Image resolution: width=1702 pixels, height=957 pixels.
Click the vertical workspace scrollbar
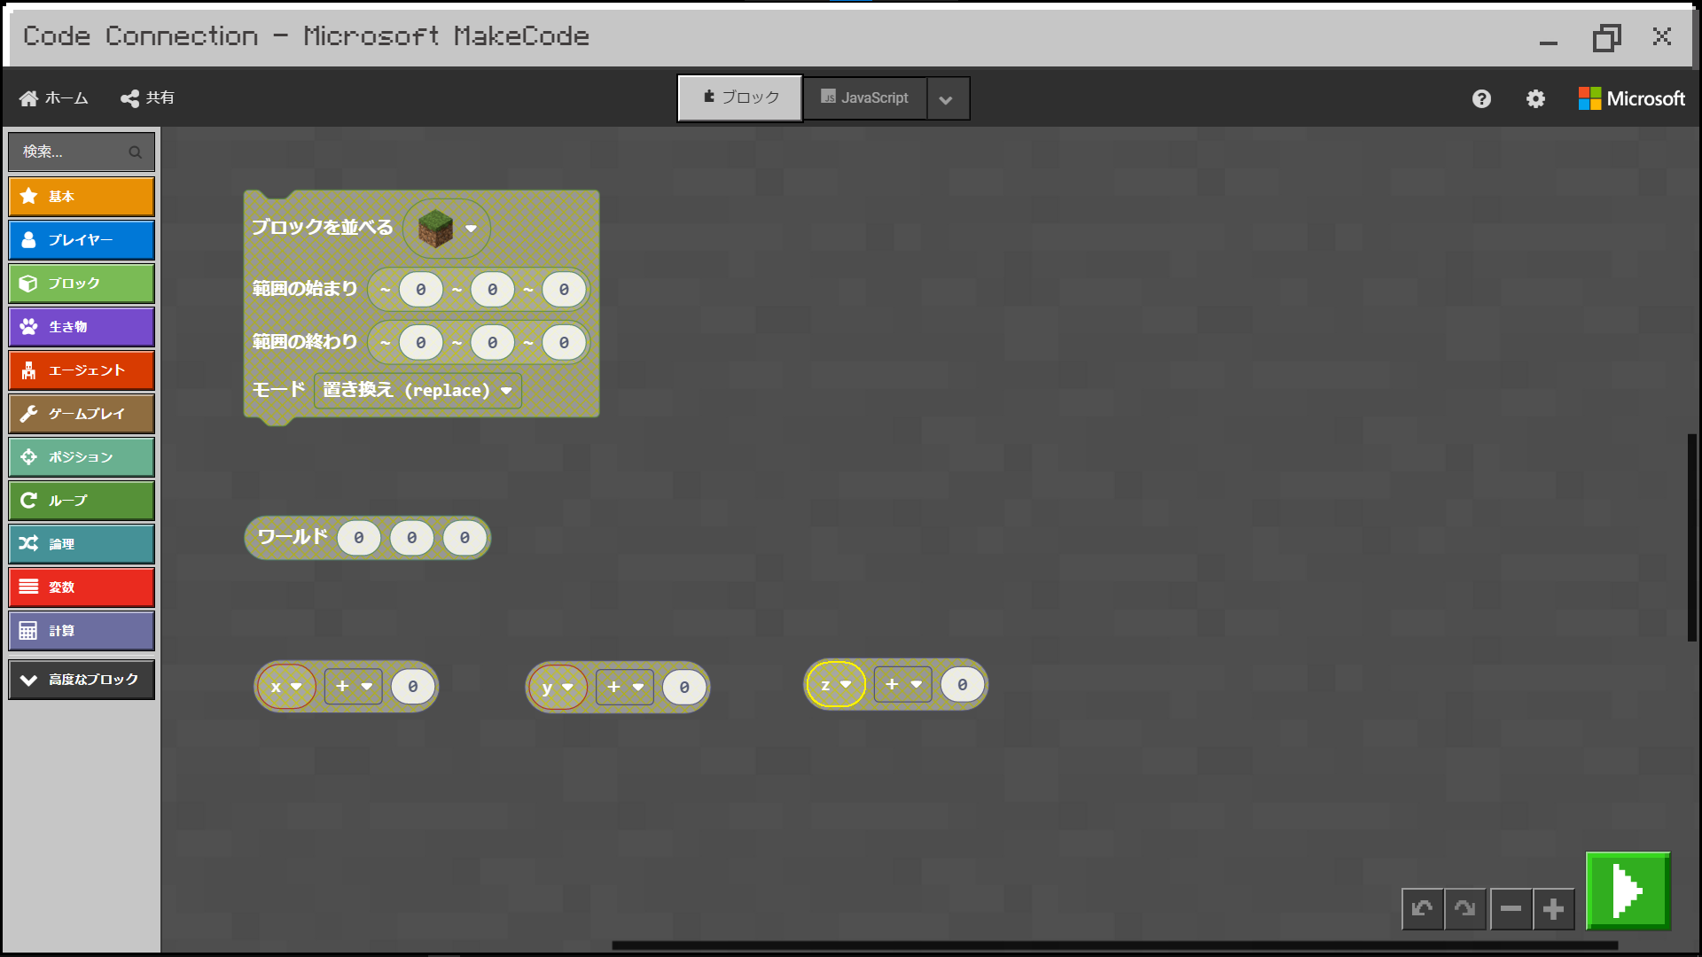[1691, 538]
